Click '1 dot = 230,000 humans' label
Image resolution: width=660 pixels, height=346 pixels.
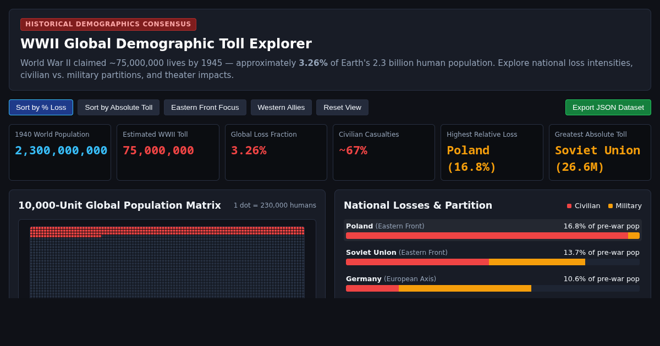tap(275, 205)
